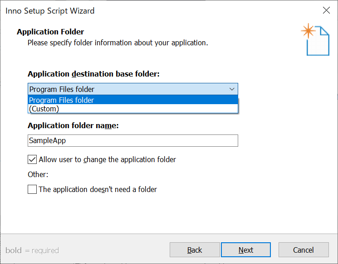The width and height of the screenshot is (338, 264).
Task: Click the text Allow user to change the application folder
Action: 108,160
